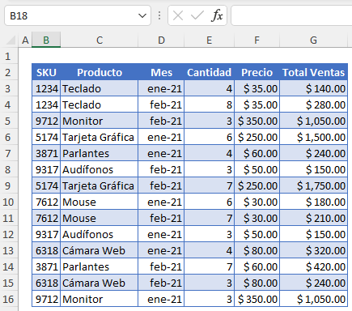Click the SKU header cell
Viewport: 352px width, 311px height.
(x=46, y=72)
